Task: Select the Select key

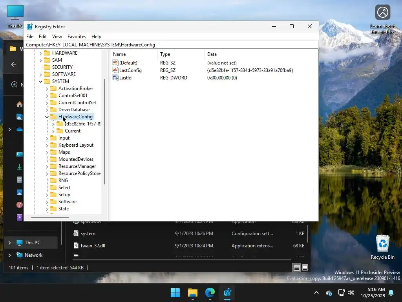Action: pos(64,188)
